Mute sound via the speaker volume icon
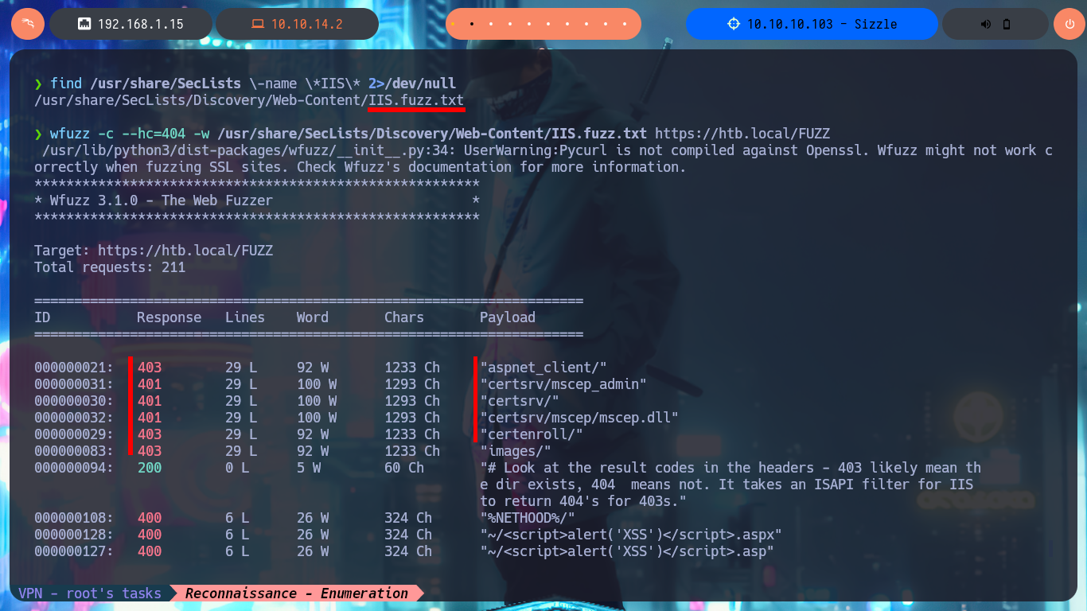Screen dimensions: 1087x611 click(986, 24)
